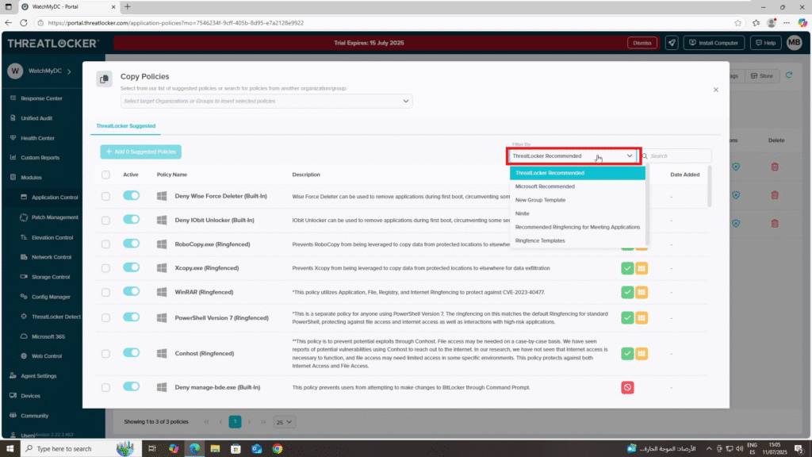
Task: Click Install Computer button
Action: pyautogui.click(x=714, y=43)
